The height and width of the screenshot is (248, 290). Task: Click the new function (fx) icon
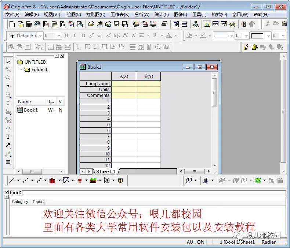click(63, 24)
